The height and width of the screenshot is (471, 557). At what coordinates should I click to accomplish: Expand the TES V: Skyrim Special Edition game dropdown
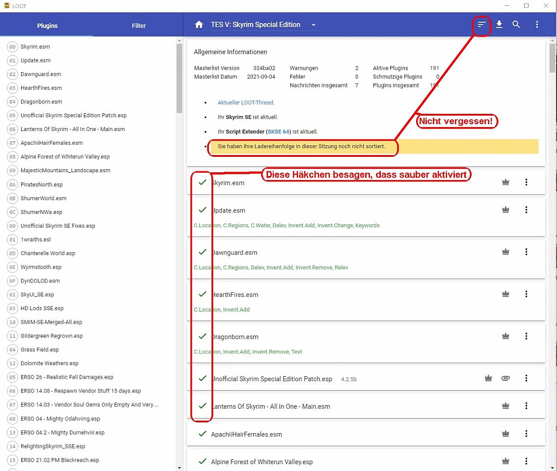point(314,25)
